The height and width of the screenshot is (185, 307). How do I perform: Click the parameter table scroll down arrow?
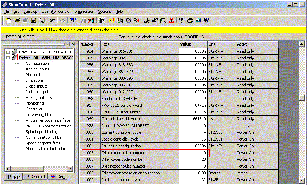click(x=302, y=181)
